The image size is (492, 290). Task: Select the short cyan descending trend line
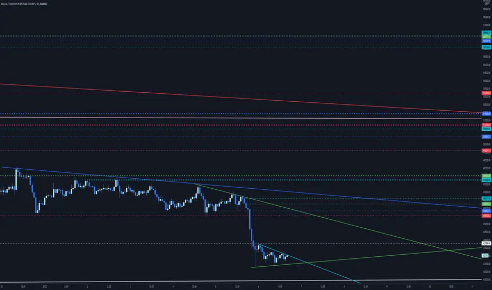click(310, 264)
